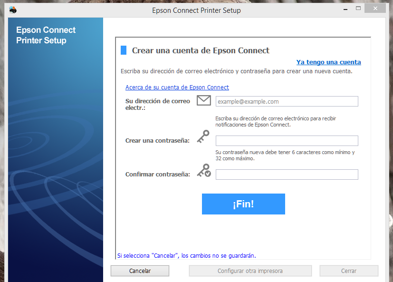This screenshot has height=282, width=393.
Task: Click the 'Escriba su dirección de correo electrónico y contraseña' instruction
Action: (x=236, y=71)
